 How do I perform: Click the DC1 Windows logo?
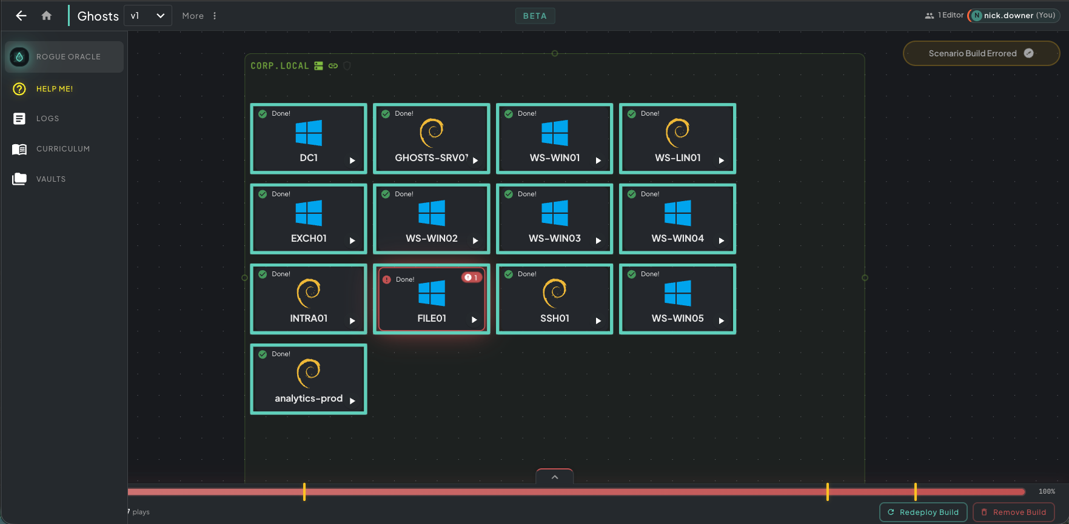309,133
